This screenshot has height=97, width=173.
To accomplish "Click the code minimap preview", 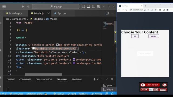I will 108,25.
